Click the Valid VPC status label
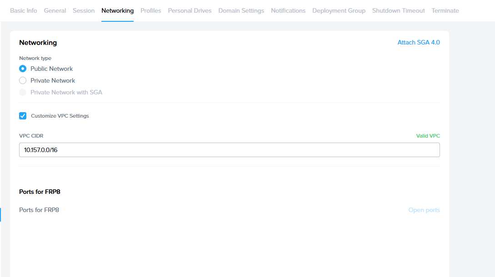This screenshot has width=495, height=277. [x=428, y=136]
